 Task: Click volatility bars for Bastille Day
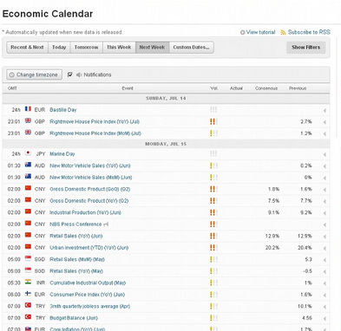pos(213,109)
